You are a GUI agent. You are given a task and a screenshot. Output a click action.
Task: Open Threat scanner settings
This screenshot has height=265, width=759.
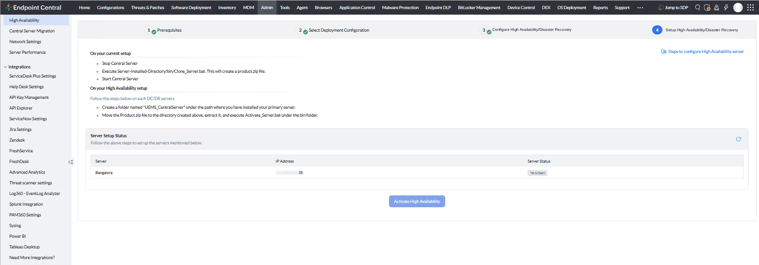click(x=31, y=183)
